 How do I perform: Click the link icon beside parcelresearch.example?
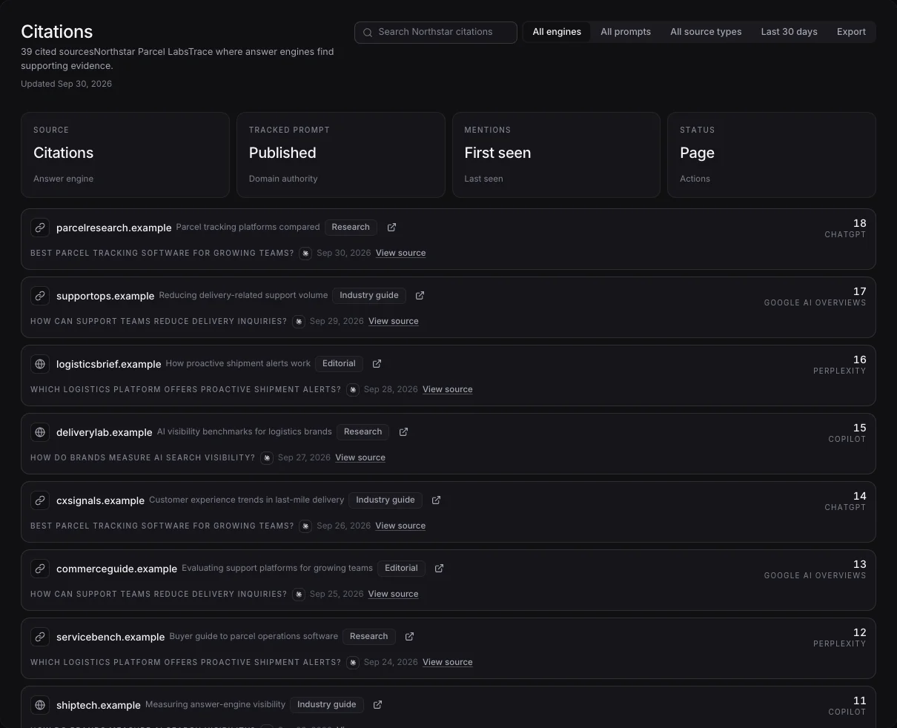click(40, 228)
